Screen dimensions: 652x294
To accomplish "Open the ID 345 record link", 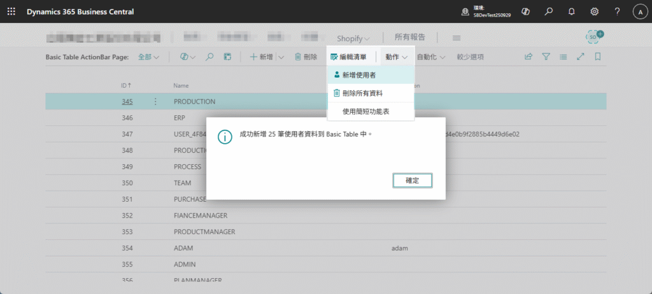I will 127,101.
